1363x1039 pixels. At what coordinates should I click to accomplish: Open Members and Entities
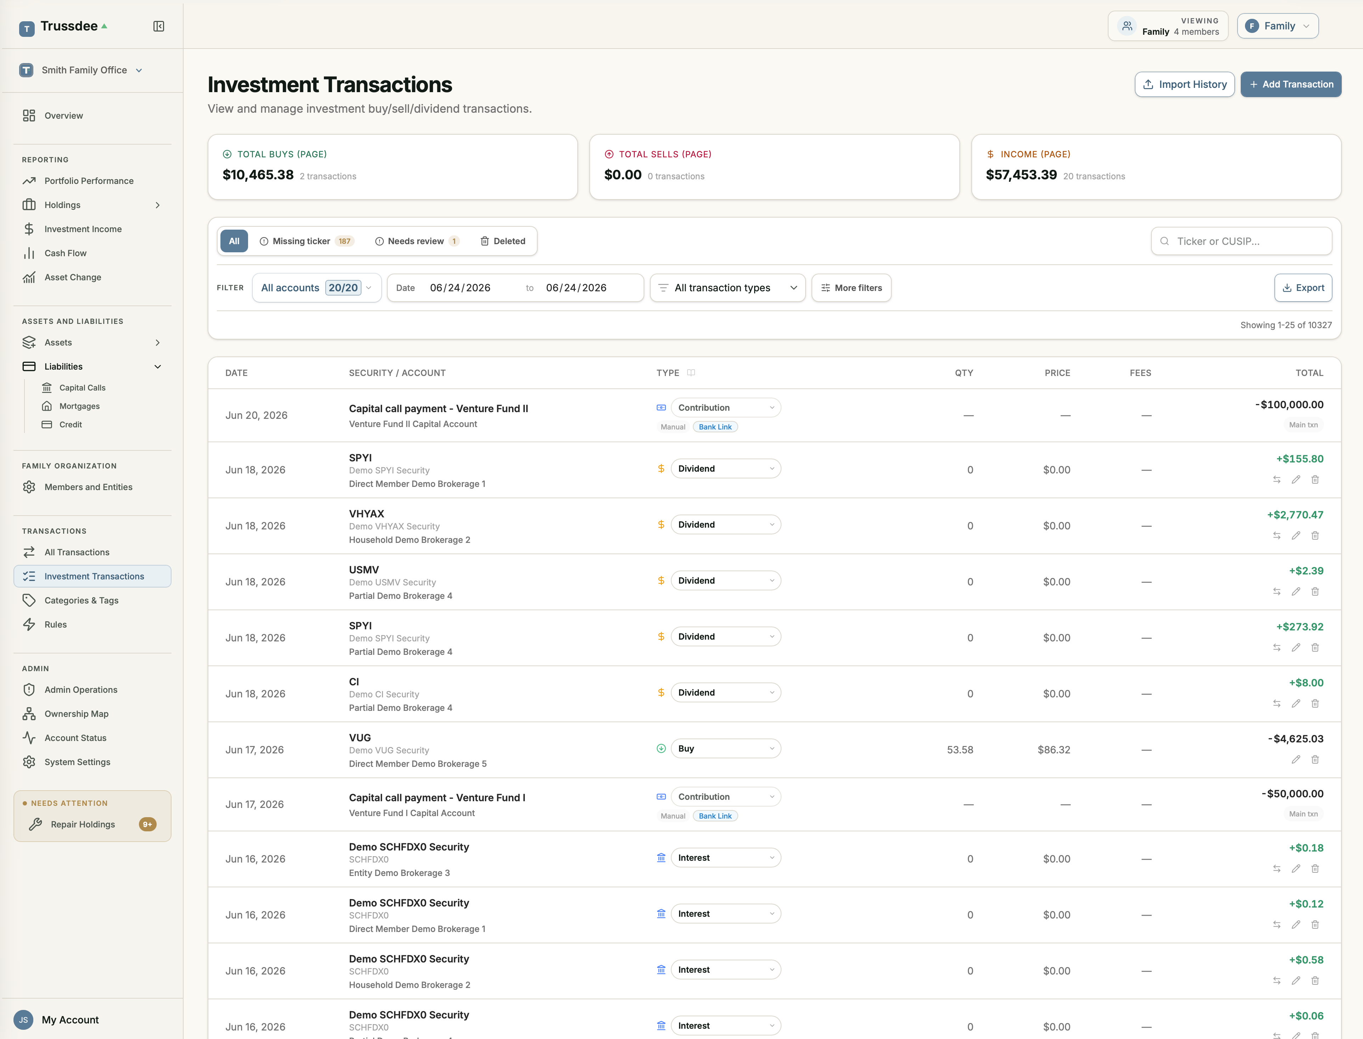tap(93, 487)
